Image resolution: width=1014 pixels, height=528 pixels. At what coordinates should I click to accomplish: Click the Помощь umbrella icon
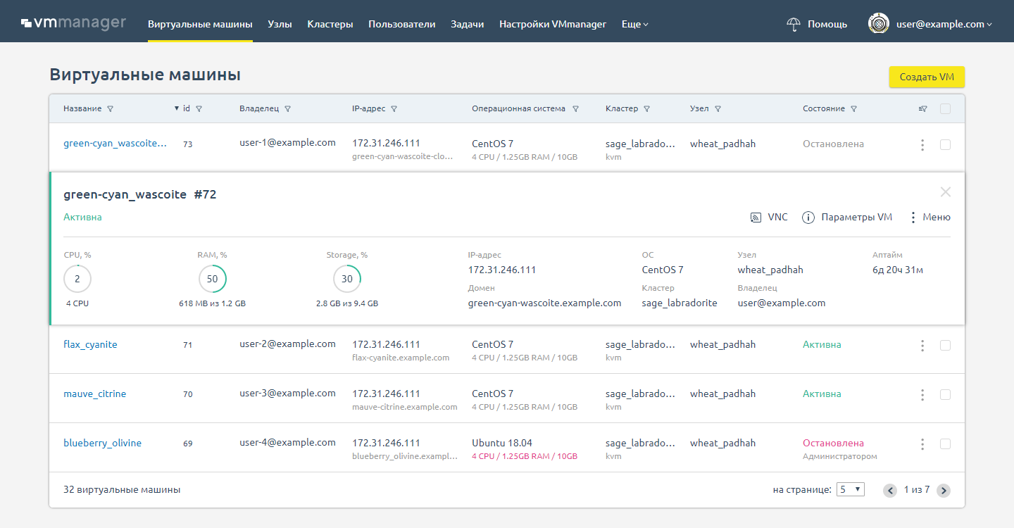pos(794,25)
